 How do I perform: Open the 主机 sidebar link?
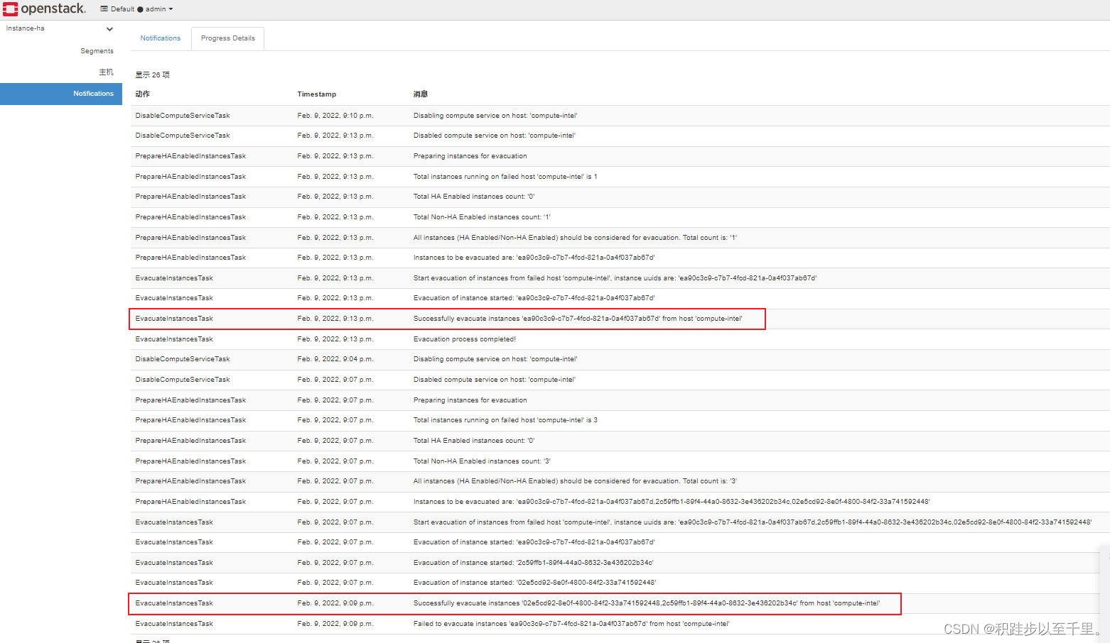[x=106, y=72]
